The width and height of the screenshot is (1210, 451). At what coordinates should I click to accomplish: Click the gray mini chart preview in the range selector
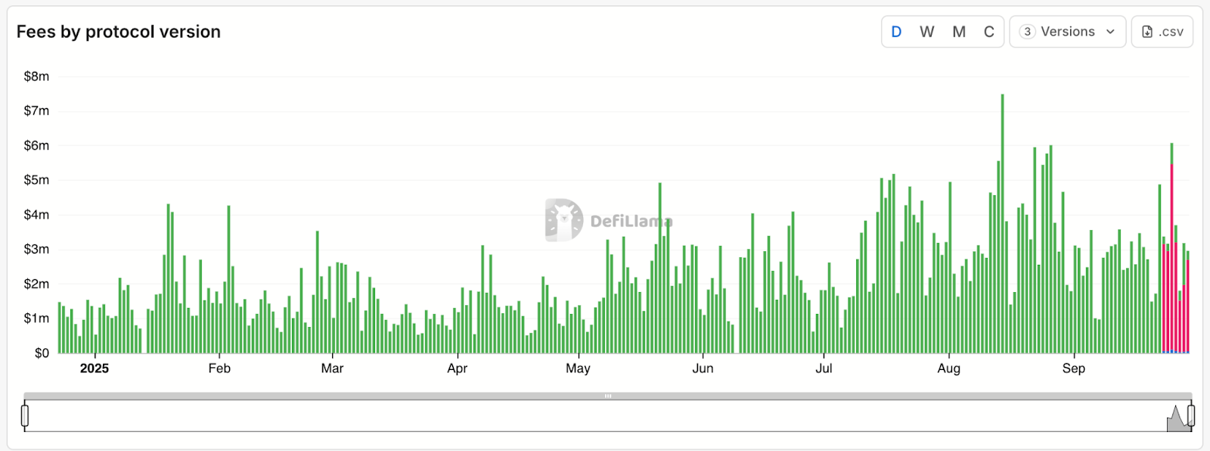1177,418
